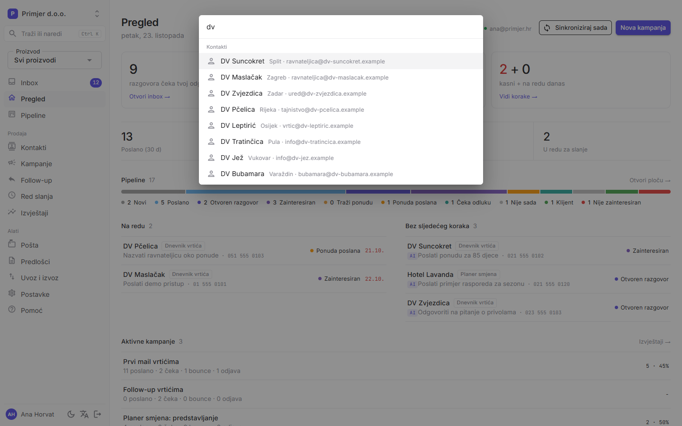Open Postavke gear icon
The image size is (682, 426).
[12, 294]
